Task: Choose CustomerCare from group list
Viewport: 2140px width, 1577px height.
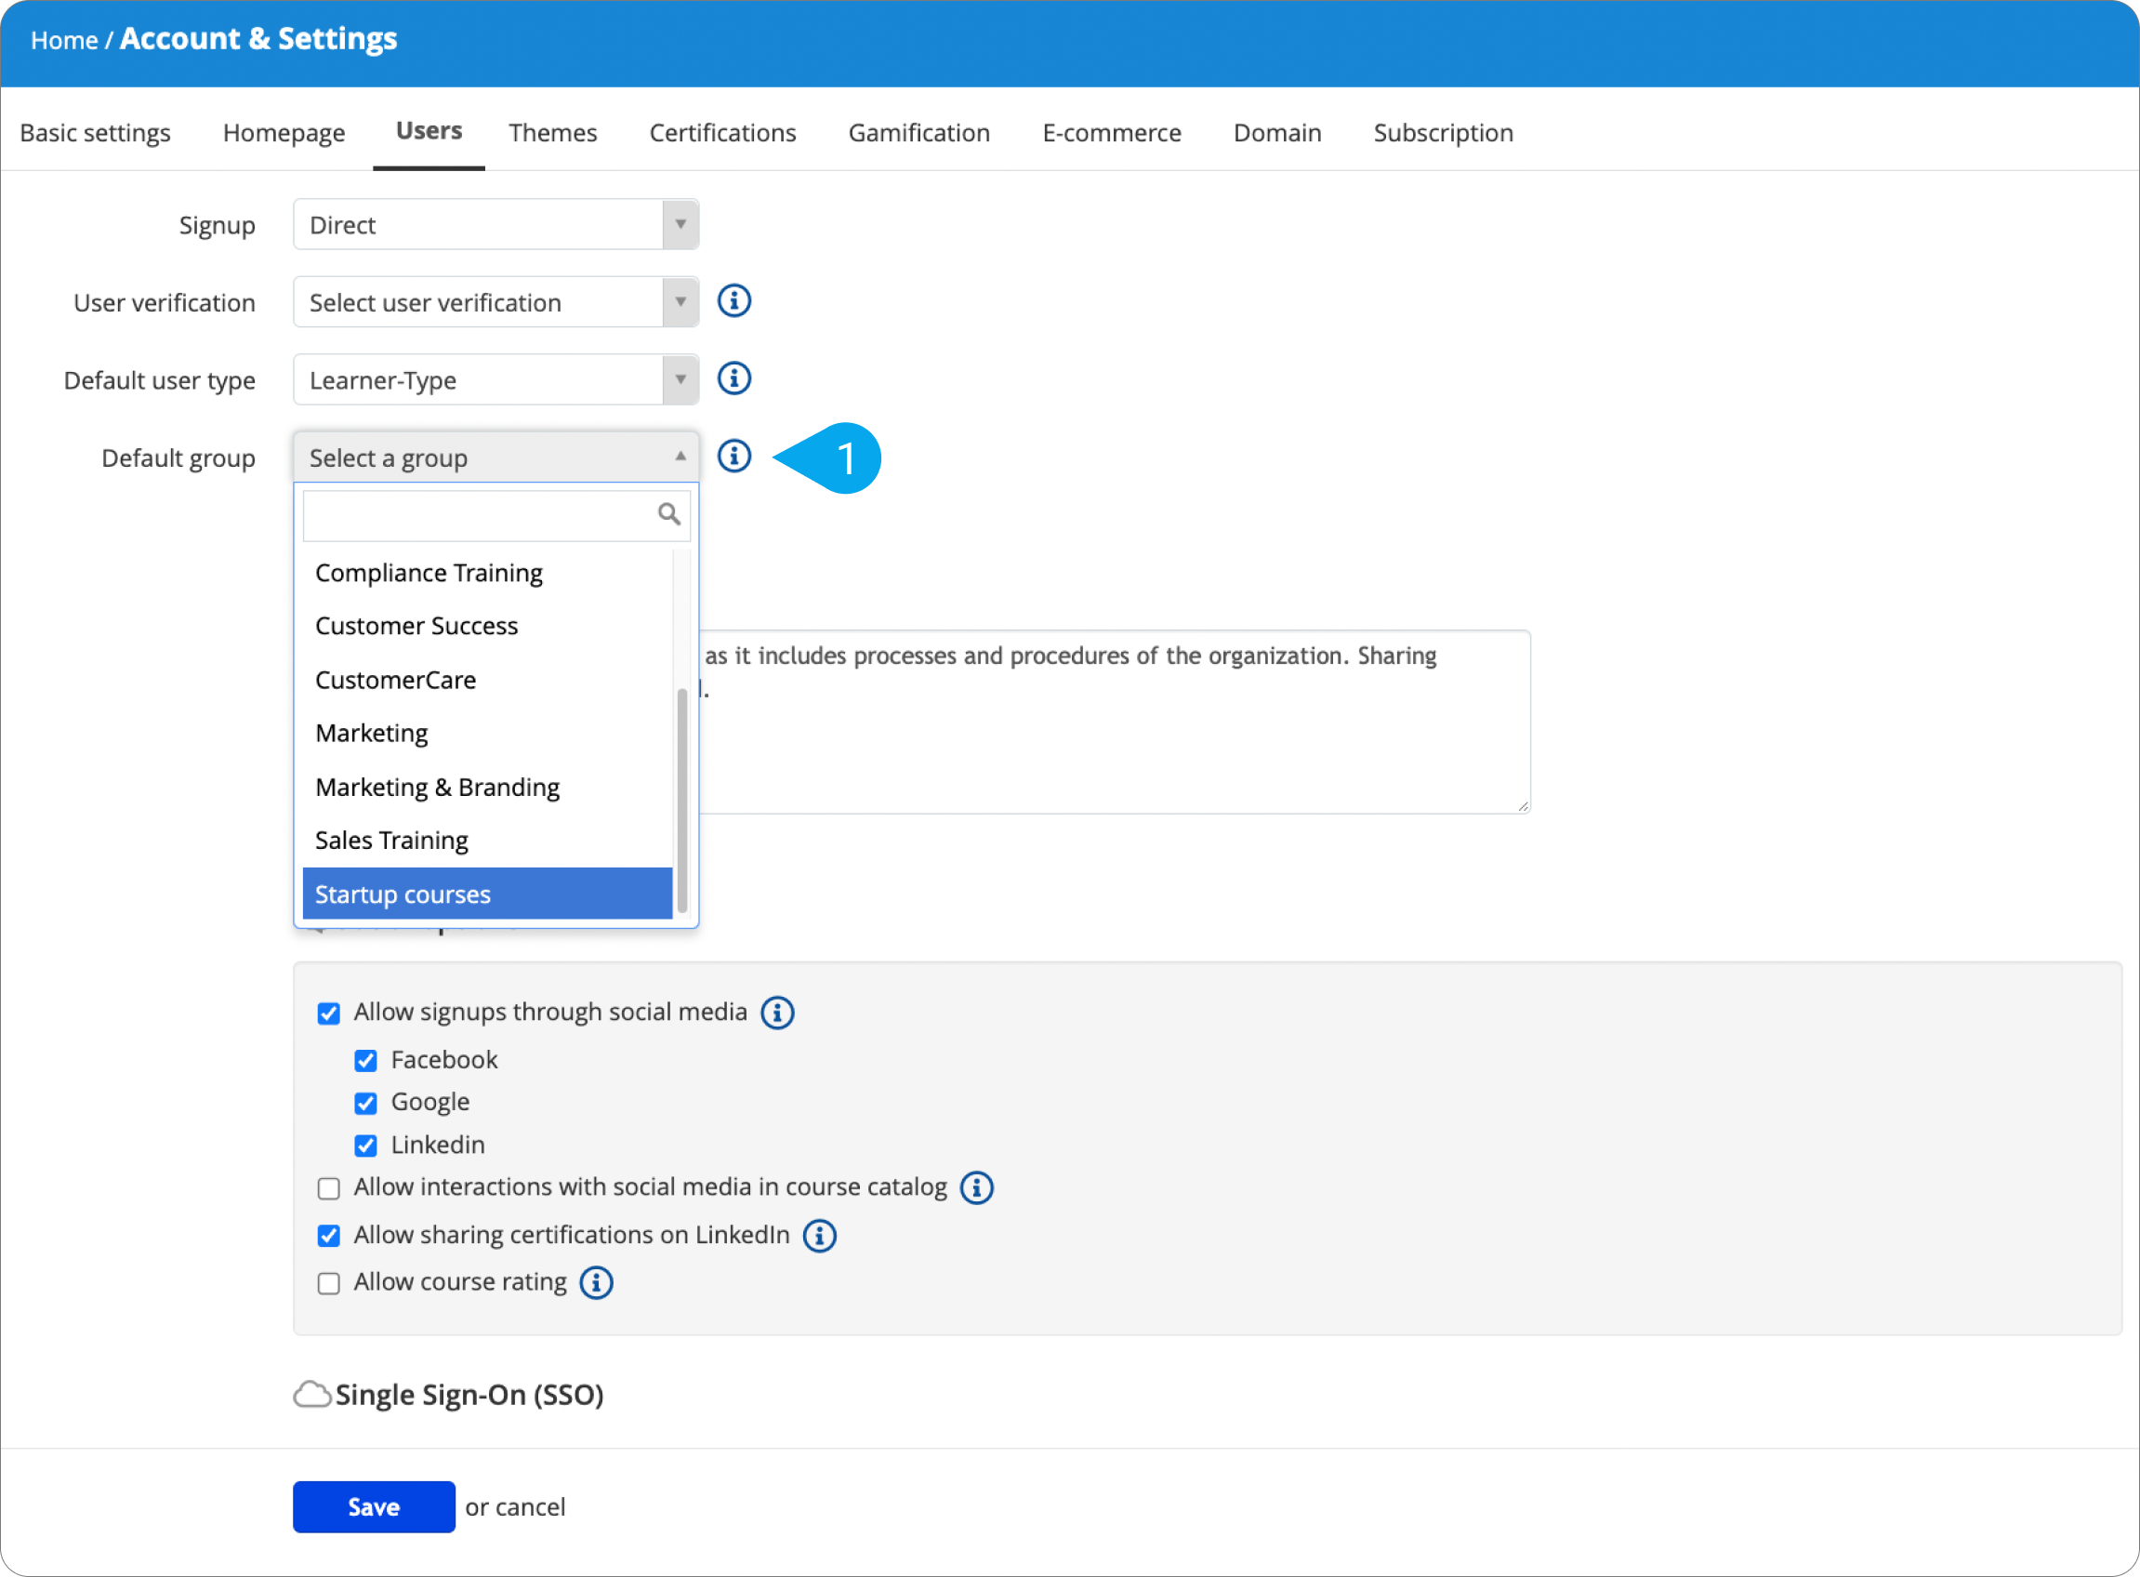Action: [488, 680]
